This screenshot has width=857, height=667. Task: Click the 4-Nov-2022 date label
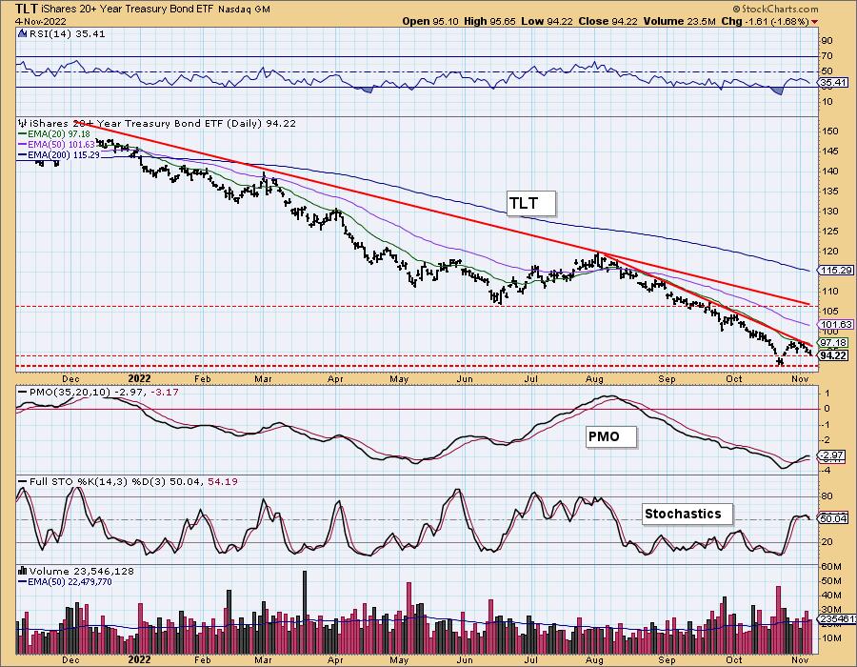tap(40, 21)
